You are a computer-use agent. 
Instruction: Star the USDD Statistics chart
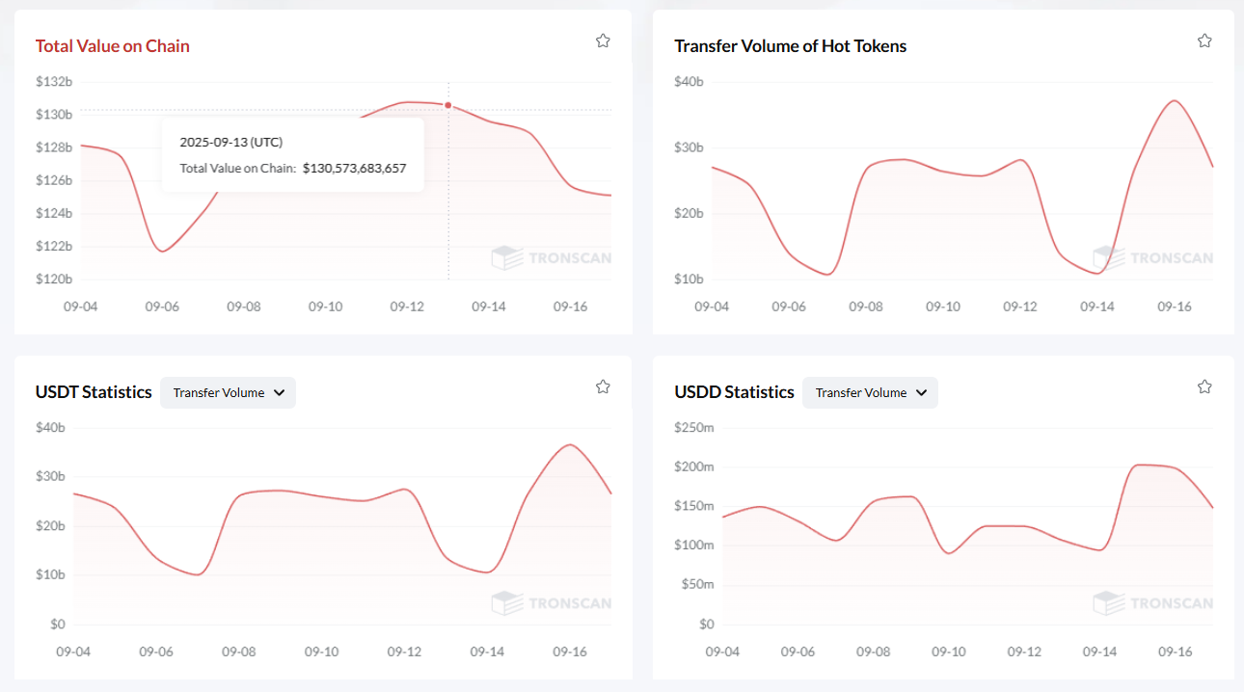click(x=1204, y=386)
